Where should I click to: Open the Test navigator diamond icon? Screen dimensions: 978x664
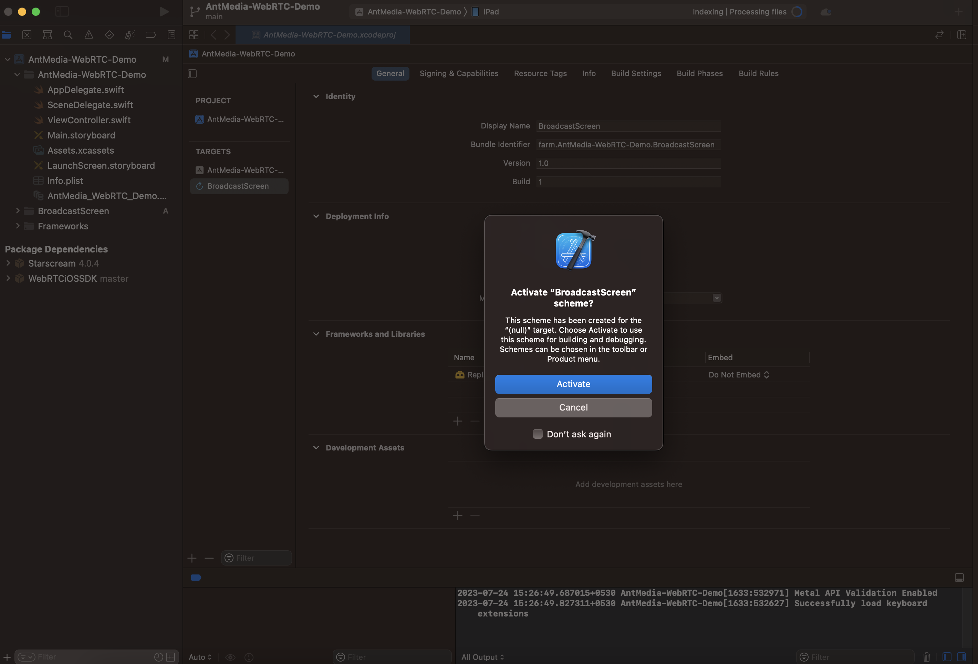click(x=110, y=35)
